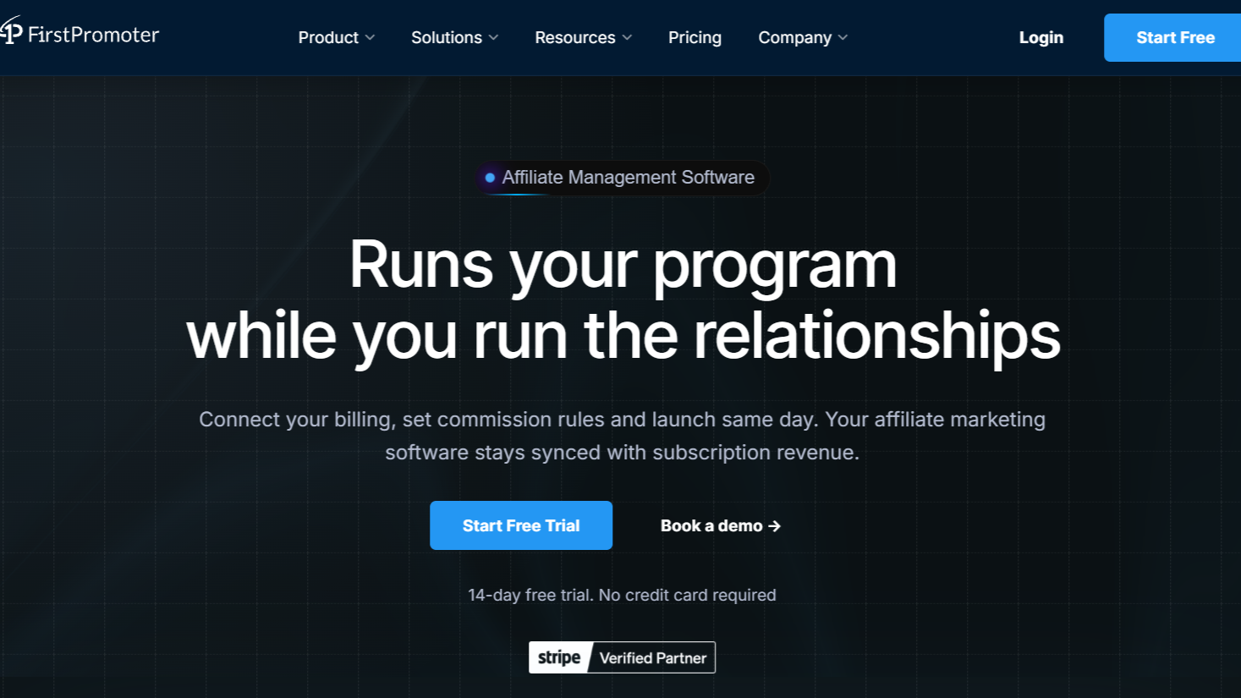The image size is (1241, 698).
Task: Expand the Solutions menu
Action: [x=455, y=37]
